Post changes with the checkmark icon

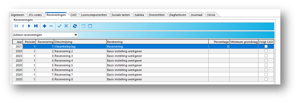click(59, 26)
